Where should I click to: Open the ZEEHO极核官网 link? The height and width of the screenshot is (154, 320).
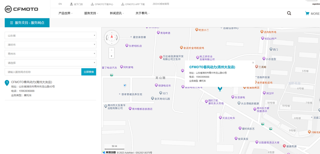(161, 4)
